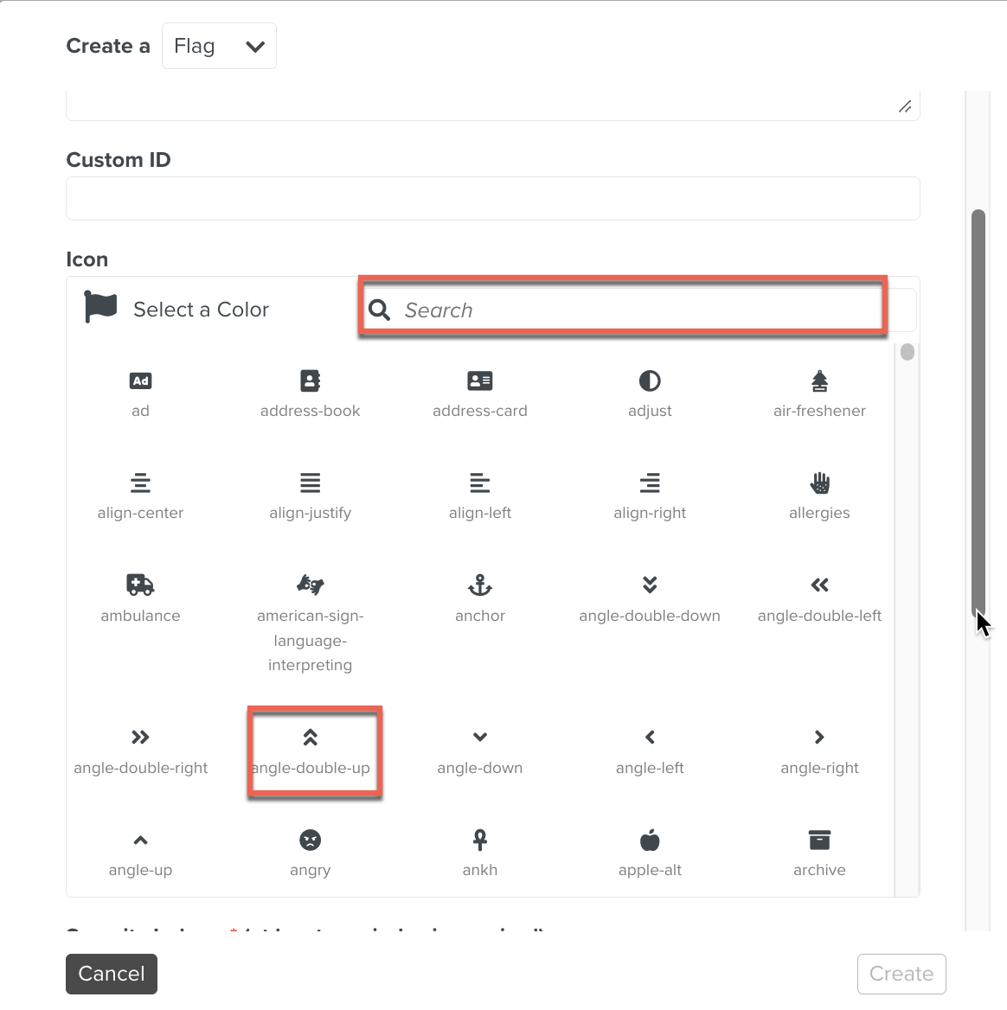This screenshot has height=1010, width=1007.
Task: Select the angle-double-left icon
Action: (819, 585)
